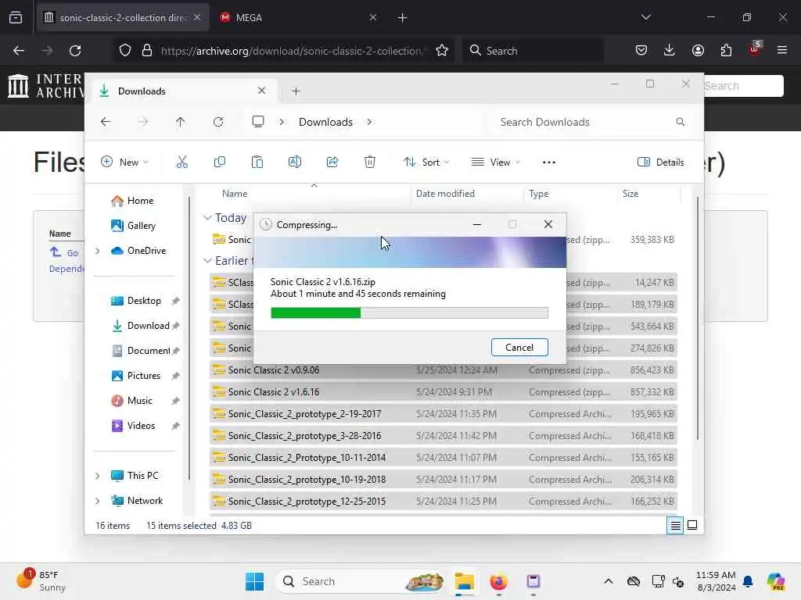The image size is (801, 600).
Task: Open Music quick access folder
Action: pyautogui.click(x=132, y=401)
